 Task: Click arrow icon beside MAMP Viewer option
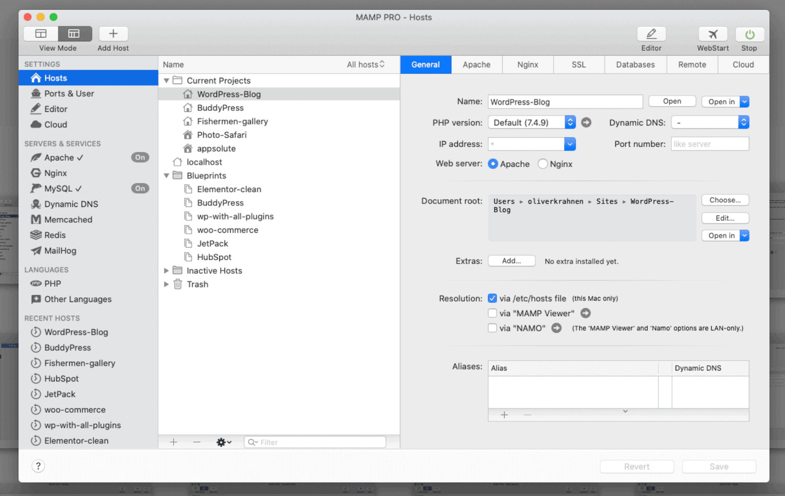[x=586, y=313]
